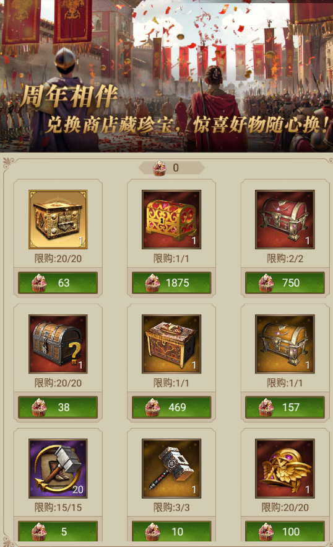Tap the red and gold treasure chest
This screenshot has height=547, width=333.
point(171,220)
